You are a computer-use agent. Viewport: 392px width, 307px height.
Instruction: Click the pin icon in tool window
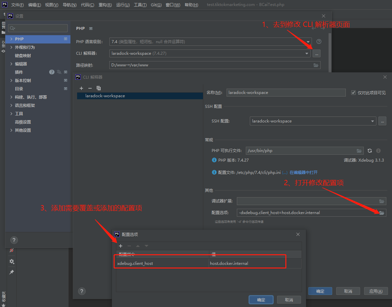click(12, 272)
